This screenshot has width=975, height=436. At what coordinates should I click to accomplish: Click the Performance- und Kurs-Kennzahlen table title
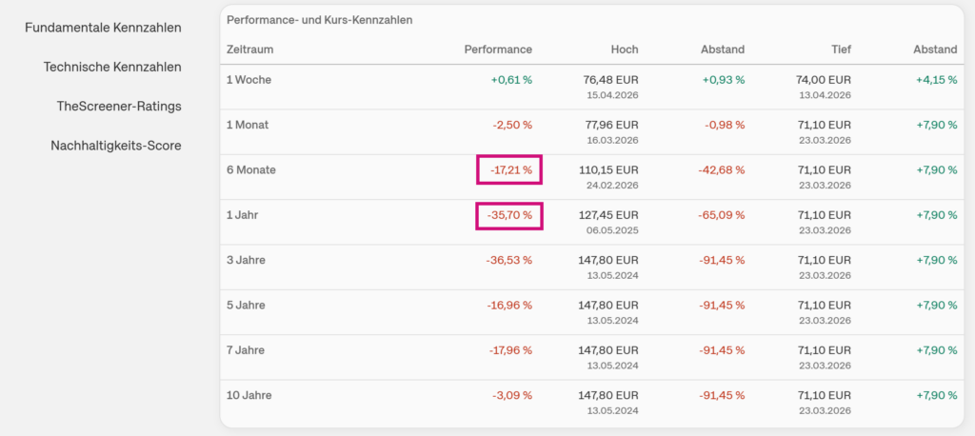(x=320, y=20)
